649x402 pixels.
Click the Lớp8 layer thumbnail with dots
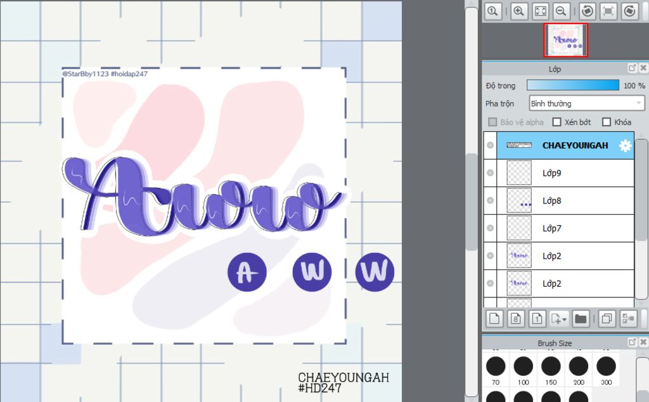pos(519,200)
